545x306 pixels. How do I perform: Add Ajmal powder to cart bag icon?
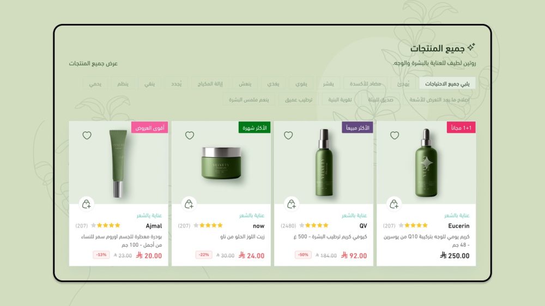click(x=86, y=204)
